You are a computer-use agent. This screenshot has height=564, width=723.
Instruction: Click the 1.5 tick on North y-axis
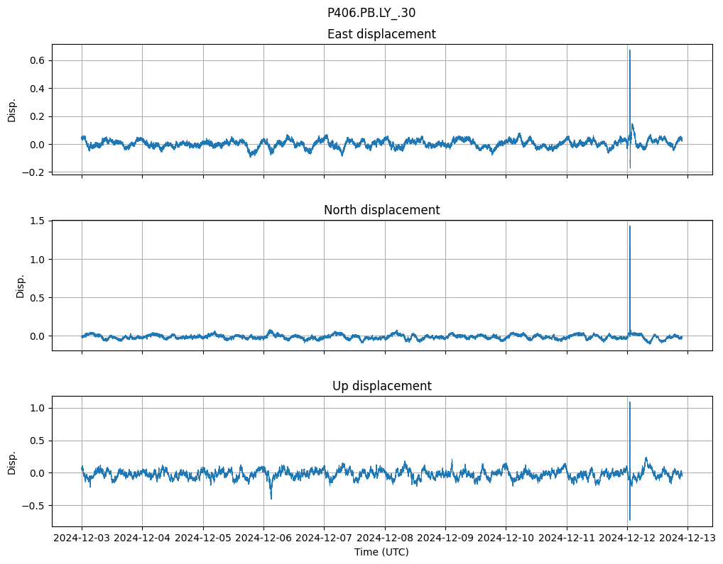pos(37,221)
